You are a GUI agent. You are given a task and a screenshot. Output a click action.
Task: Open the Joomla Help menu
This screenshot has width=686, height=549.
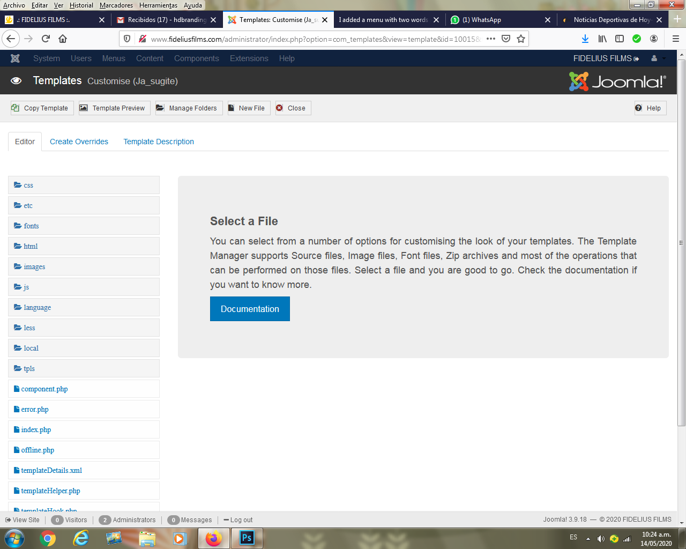(287, 58)
